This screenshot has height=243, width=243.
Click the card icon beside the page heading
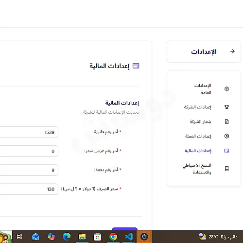[136, 66]
